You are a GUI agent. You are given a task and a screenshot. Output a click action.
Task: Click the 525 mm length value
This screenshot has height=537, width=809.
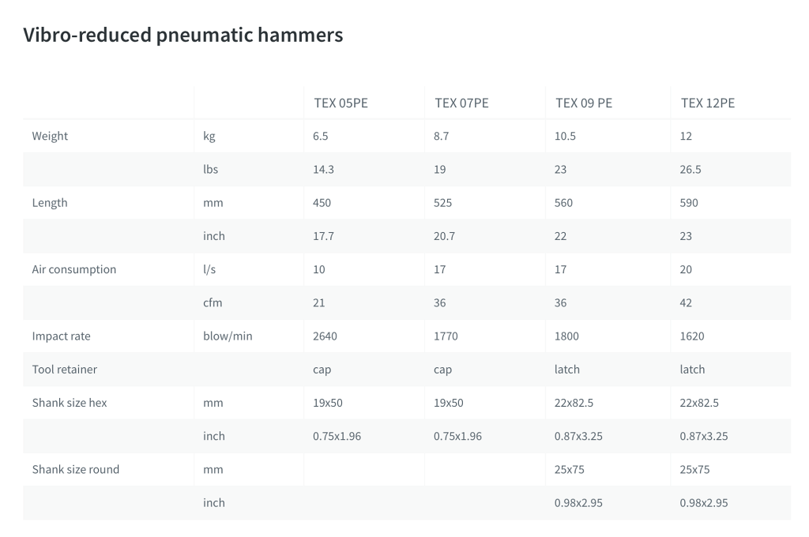[442, 203]
